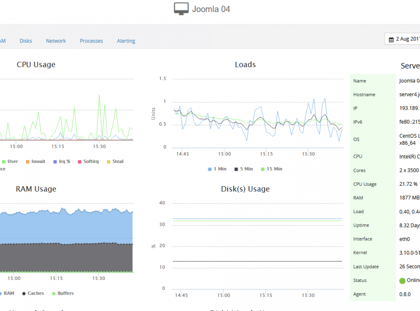Image resolution: width=420 pixels, height=311 pixels.
Task: Click the Interface value eth0
Action: coord(404,239)
